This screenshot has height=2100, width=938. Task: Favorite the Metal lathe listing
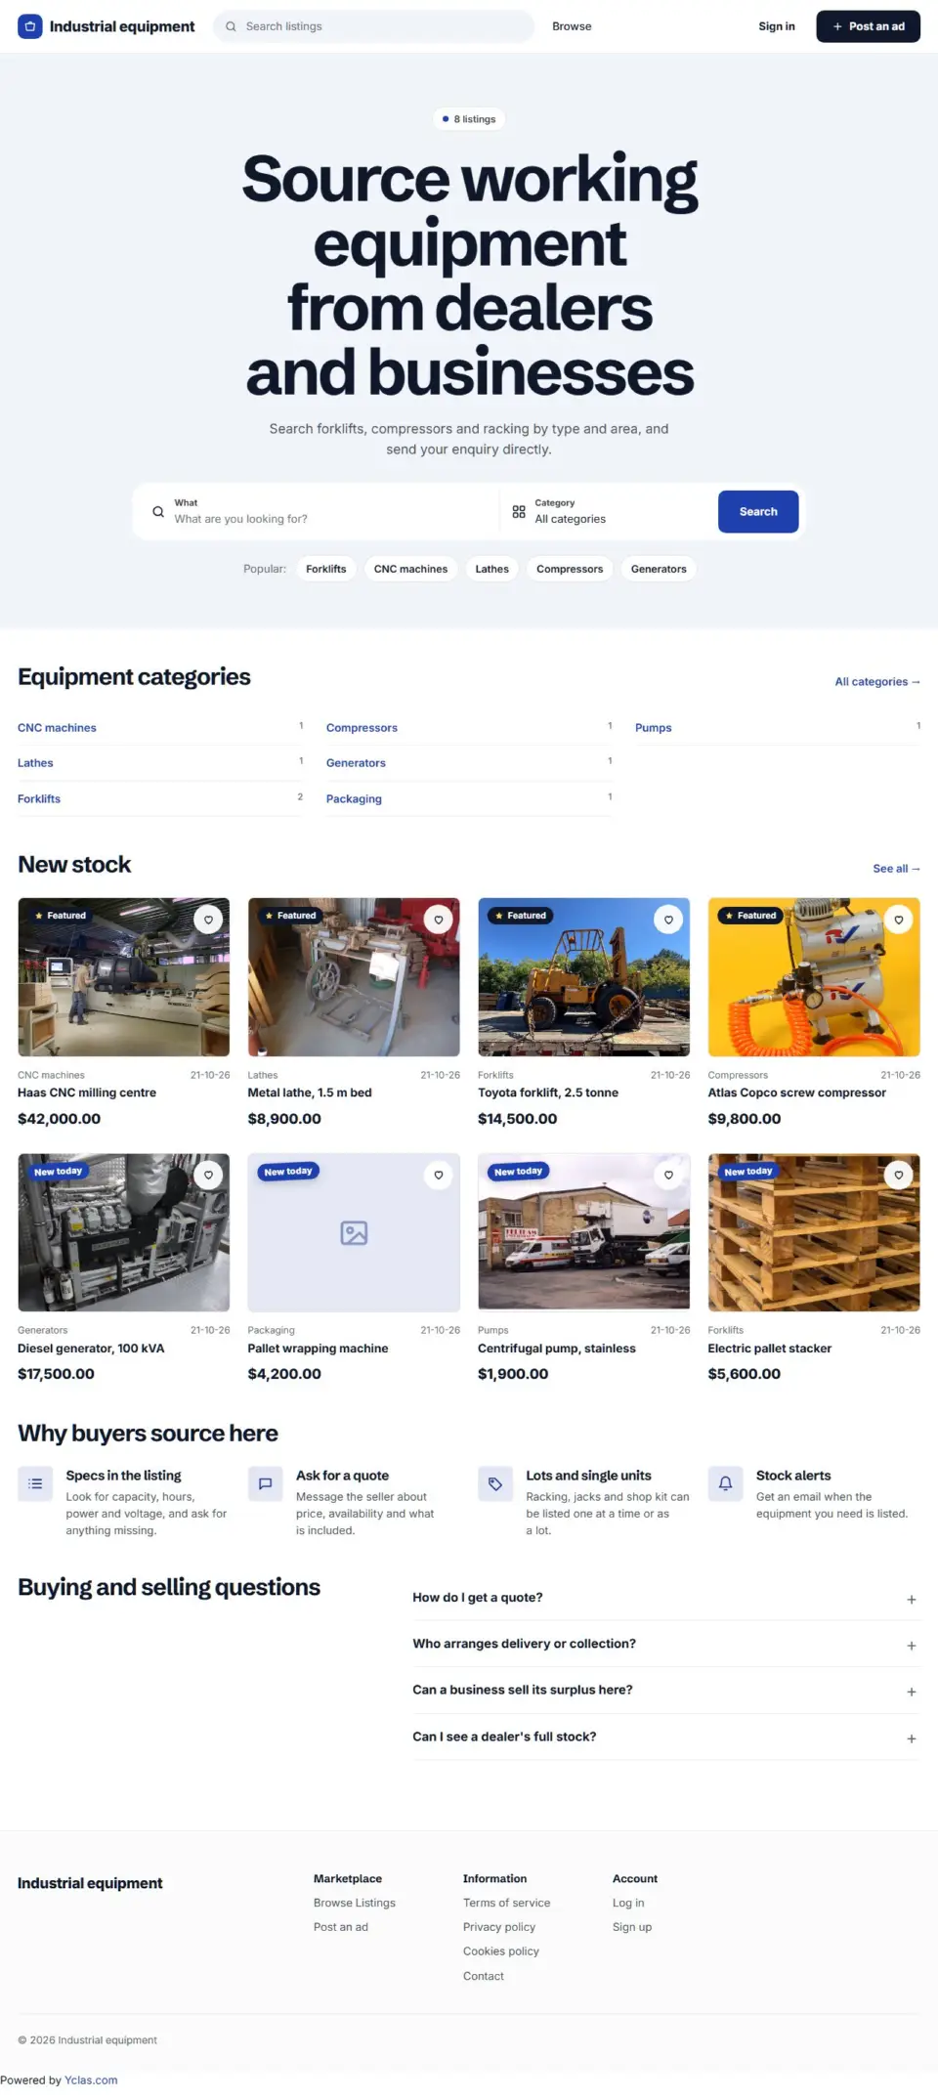click(439, 920)
